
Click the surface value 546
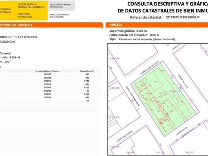pos(87,84)
